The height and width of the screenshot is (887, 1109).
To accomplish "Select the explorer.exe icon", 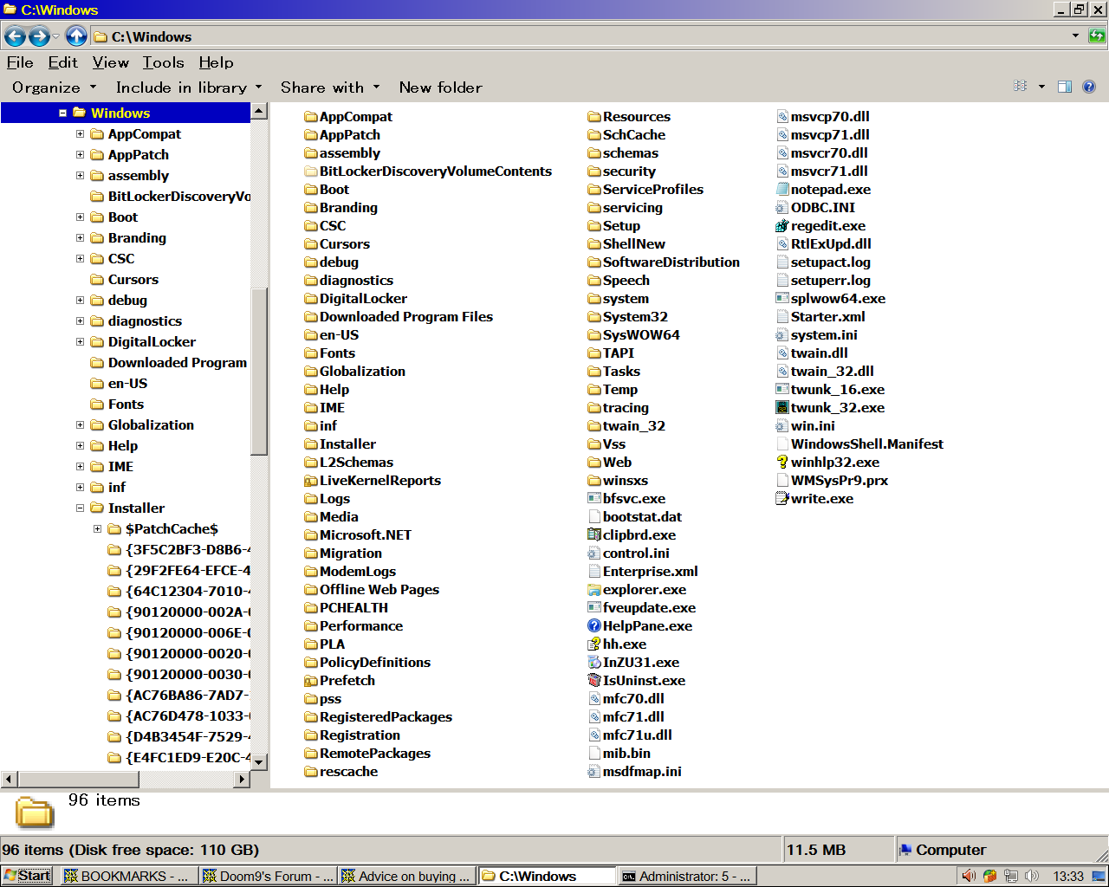I will point(594,590).
